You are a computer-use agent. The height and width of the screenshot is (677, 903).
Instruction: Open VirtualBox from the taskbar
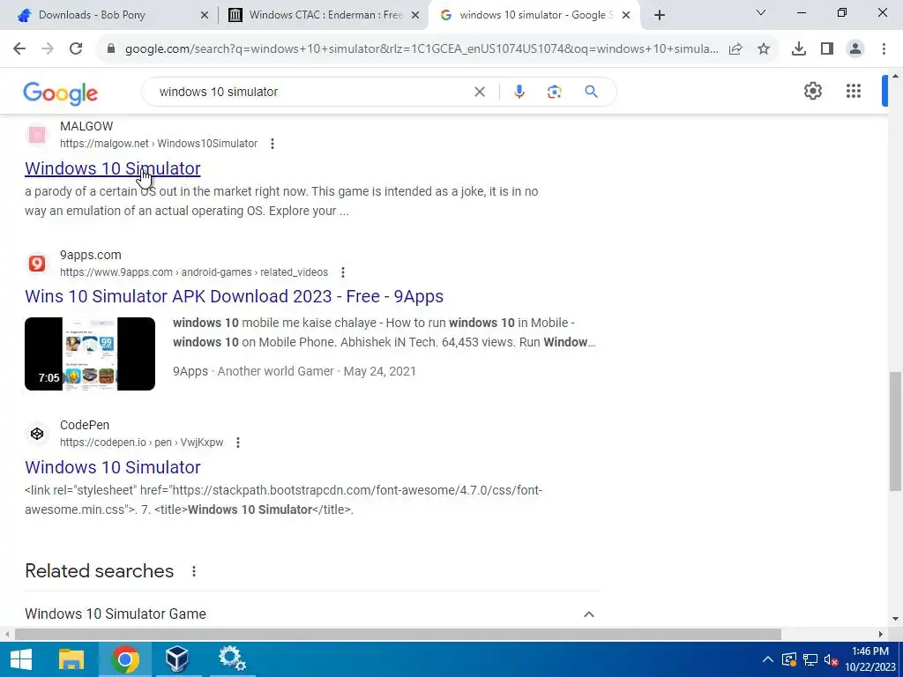176,659
